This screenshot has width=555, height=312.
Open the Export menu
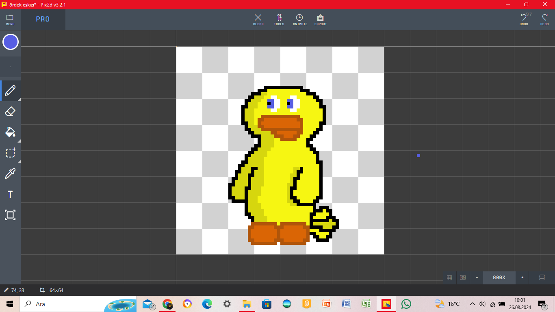pyautogui.click(x=321, y=19)
